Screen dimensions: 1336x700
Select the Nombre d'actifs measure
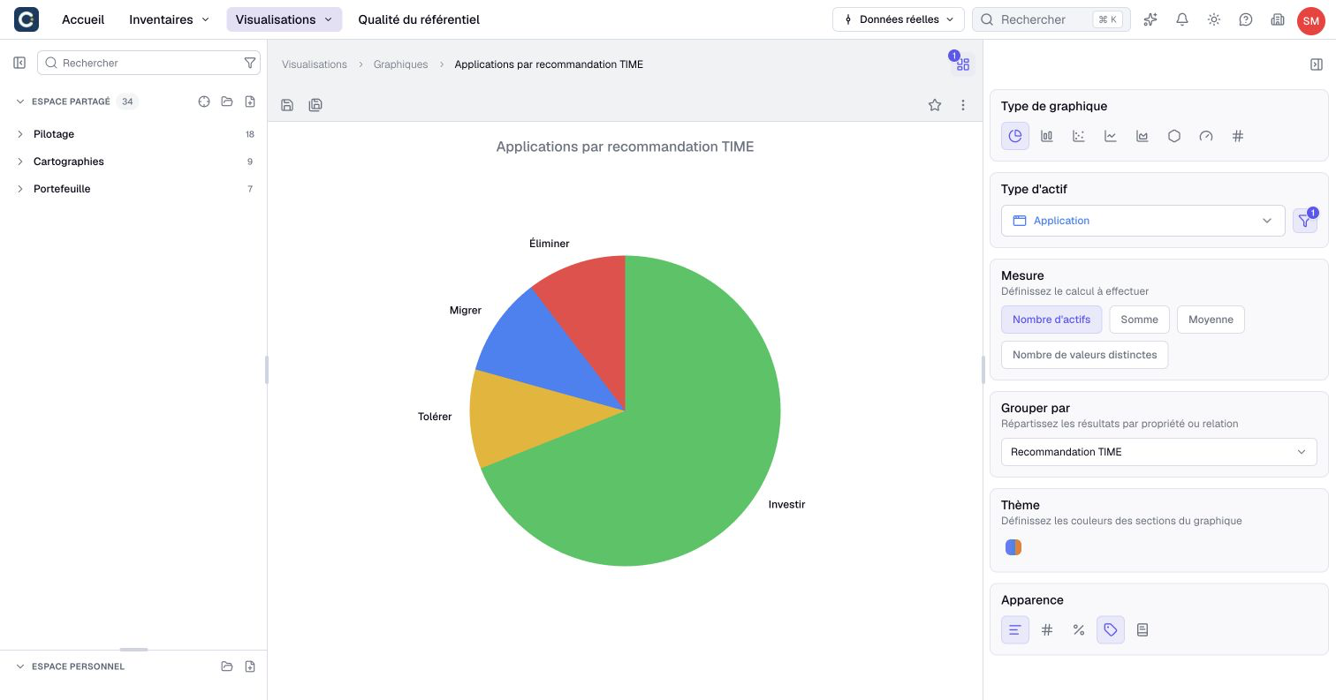(1051, 320)
